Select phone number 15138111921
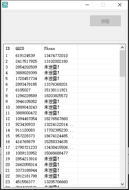 click(x=56, y=90)
